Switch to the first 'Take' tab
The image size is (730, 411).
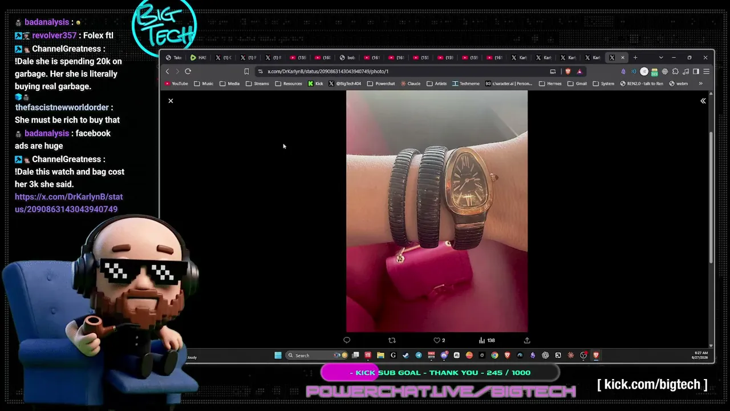(174, 58)
